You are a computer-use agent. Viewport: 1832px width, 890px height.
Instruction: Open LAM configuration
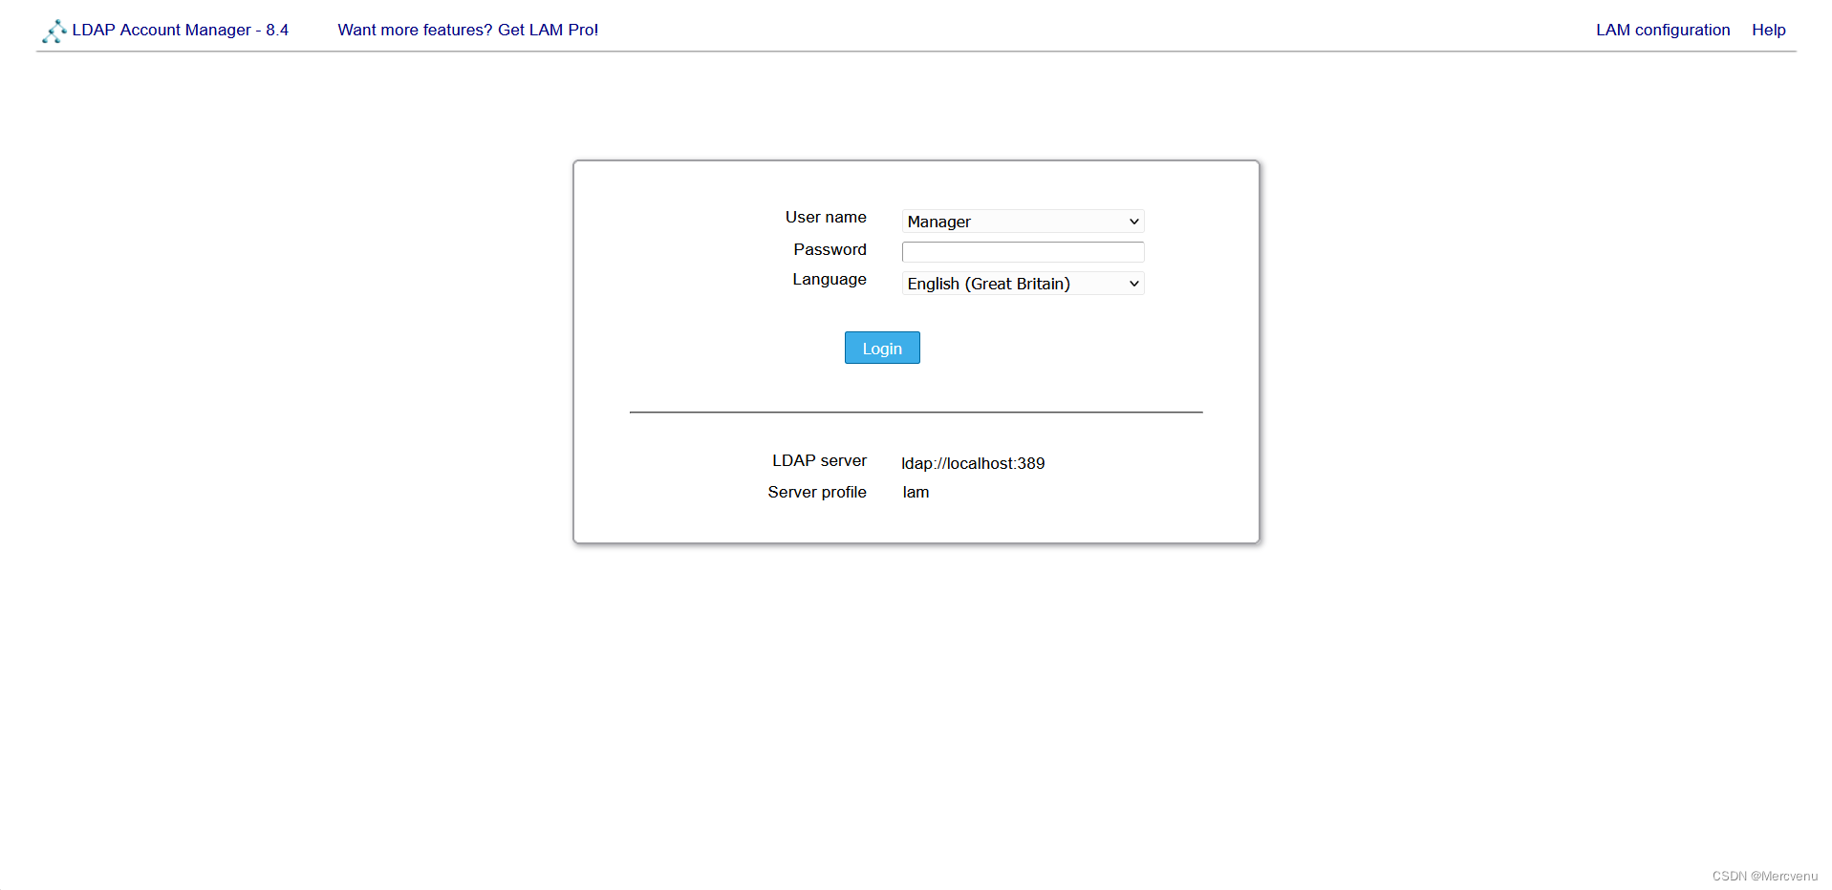[x=1663, y=30]
